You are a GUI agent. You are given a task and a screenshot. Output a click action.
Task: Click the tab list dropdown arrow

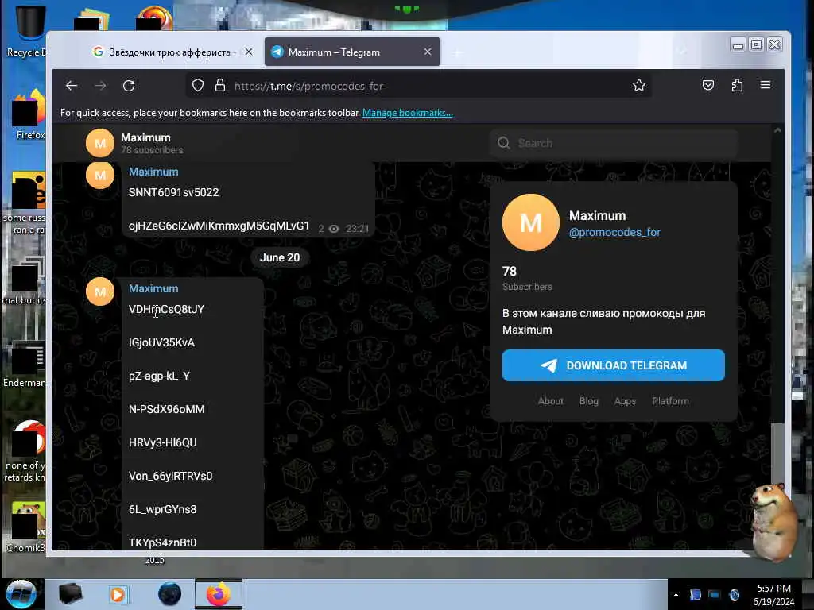(x=682, y=52)
